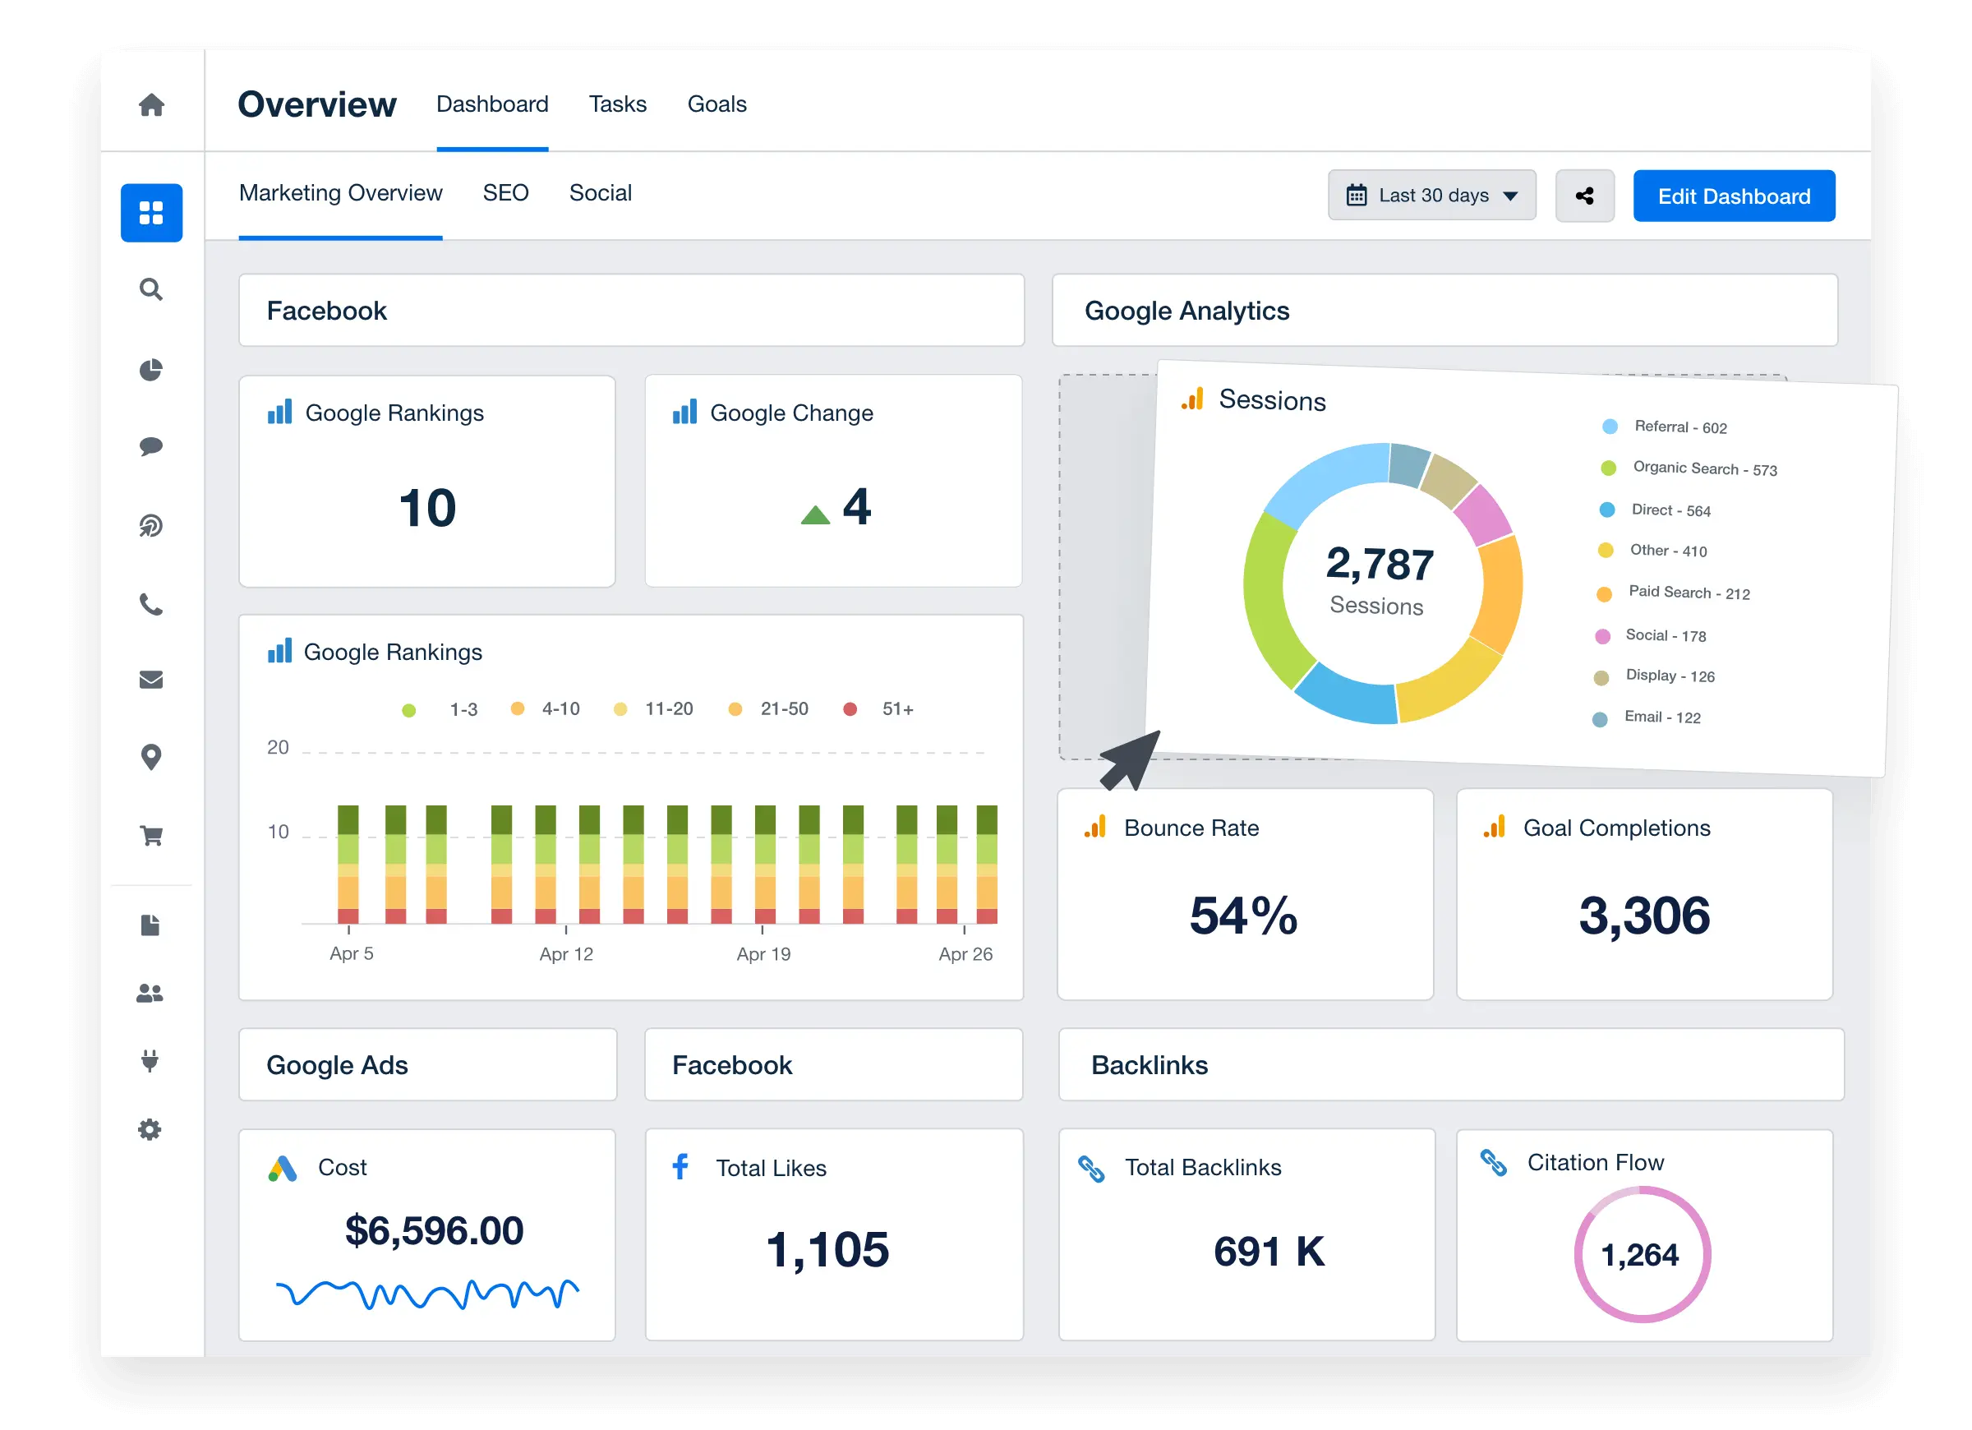Open the Goals tab
The image size is (1972, 1430).
click(716, 104)
